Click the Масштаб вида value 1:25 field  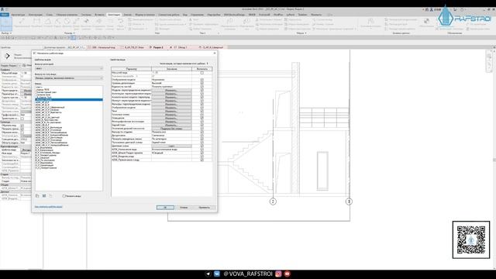(171, 73)
